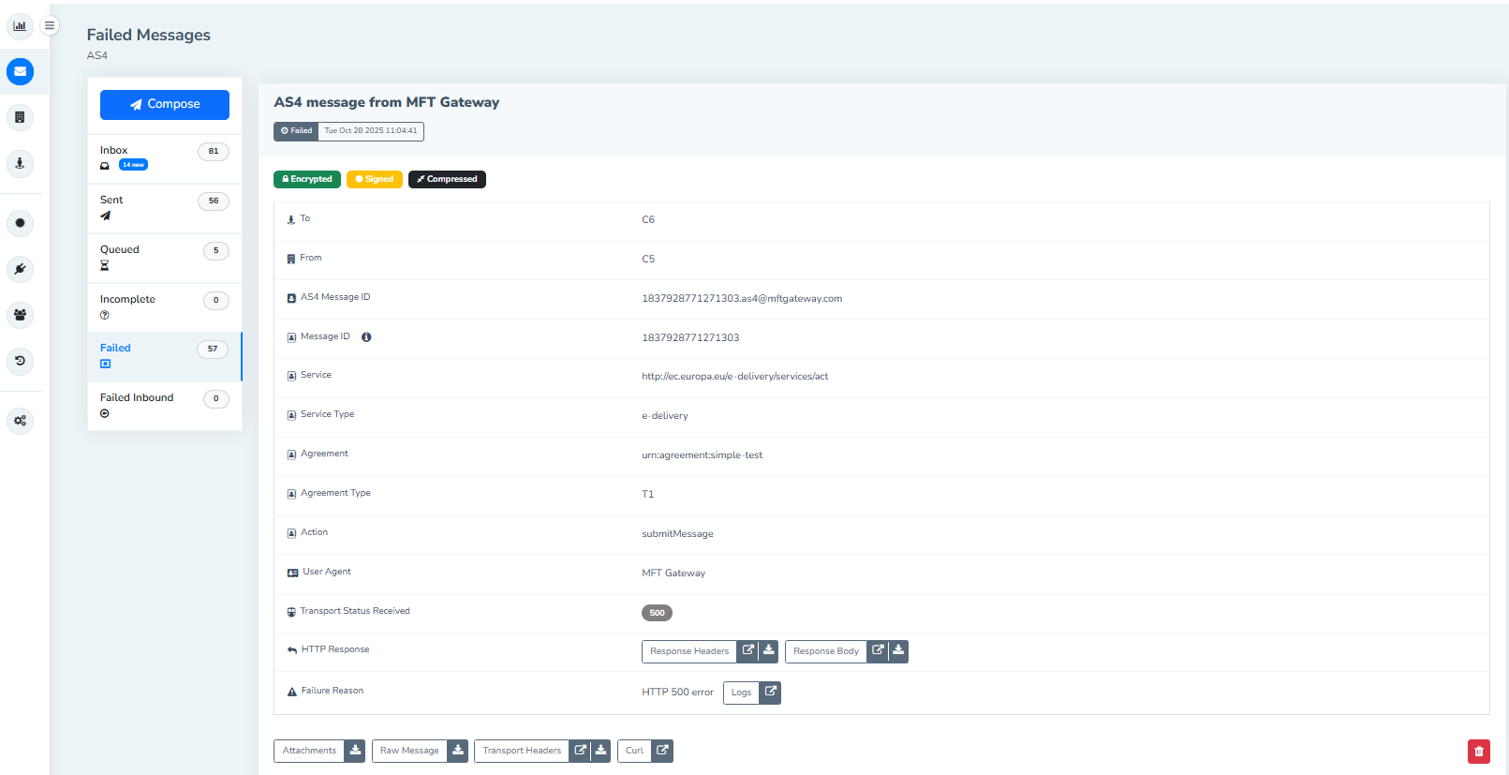Download message Attachments
The image size is (1509, 775).
355,751
